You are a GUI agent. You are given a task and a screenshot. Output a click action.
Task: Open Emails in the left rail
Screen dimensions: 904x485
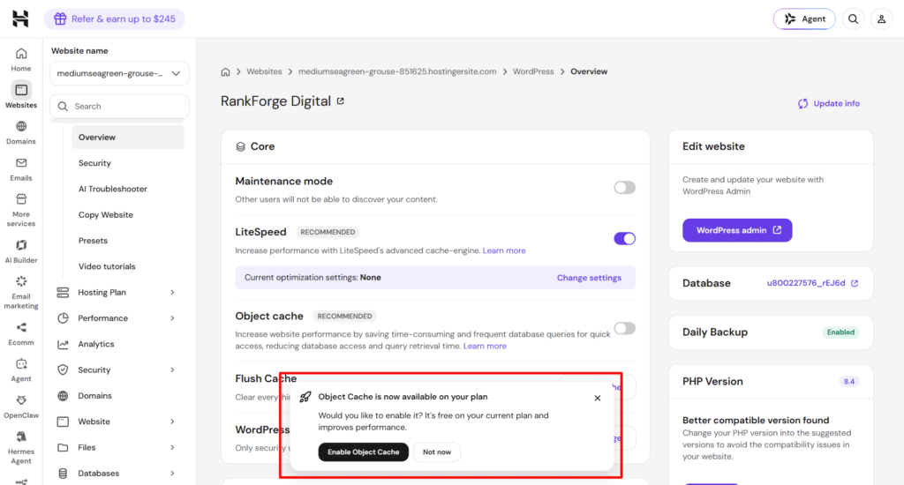tap(21, 169)
